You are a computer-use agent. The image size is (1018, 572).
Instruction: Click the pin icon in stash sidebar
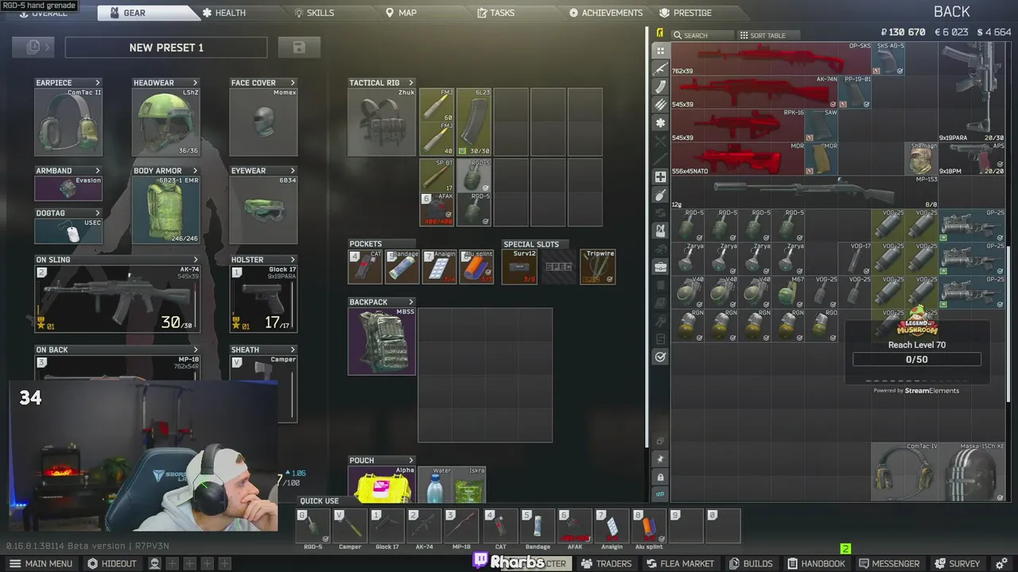pos(660,459)
